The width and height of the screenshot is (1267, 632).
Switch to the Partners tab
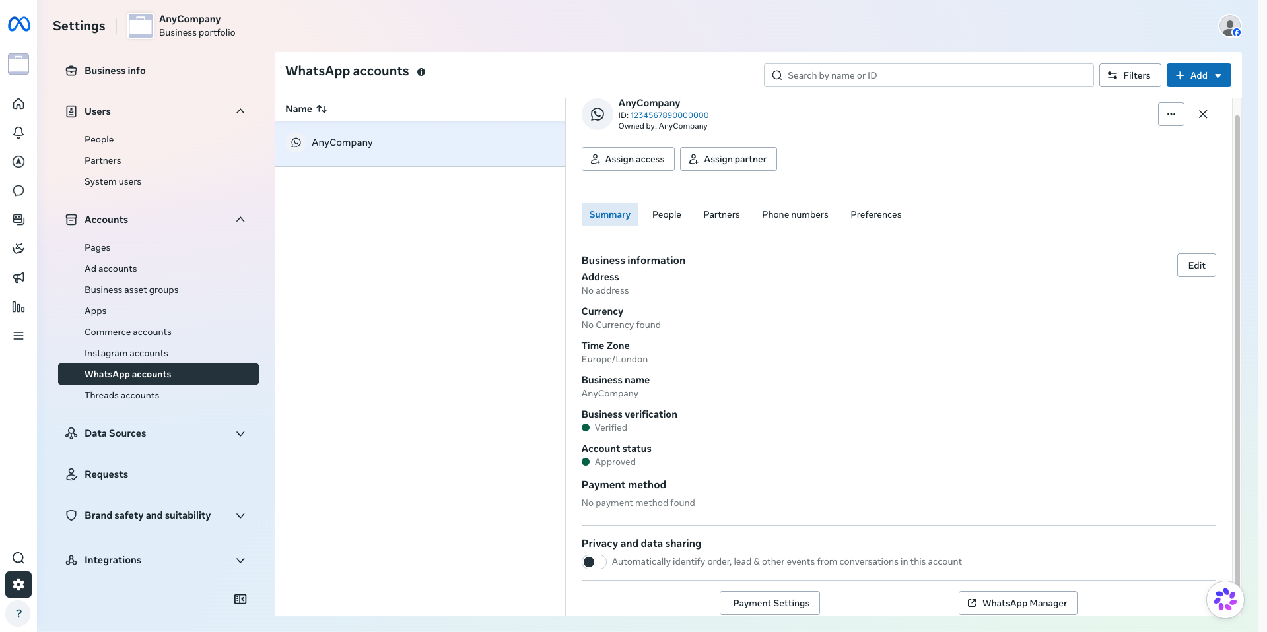tap(721, 214)
